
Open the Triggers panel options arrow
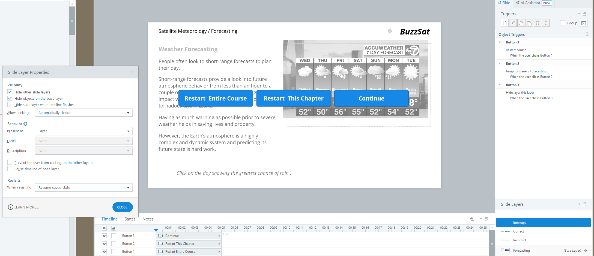[x=579, y=14]
